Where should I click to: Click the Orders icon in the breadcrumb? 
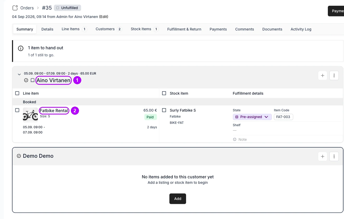click(x=15, y=8)
